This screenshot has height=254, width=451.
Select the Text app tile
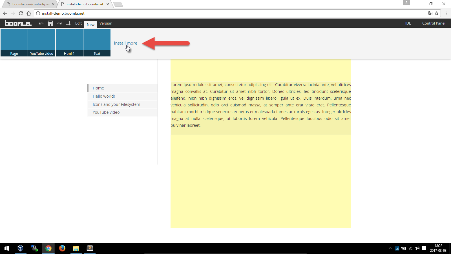97,43
